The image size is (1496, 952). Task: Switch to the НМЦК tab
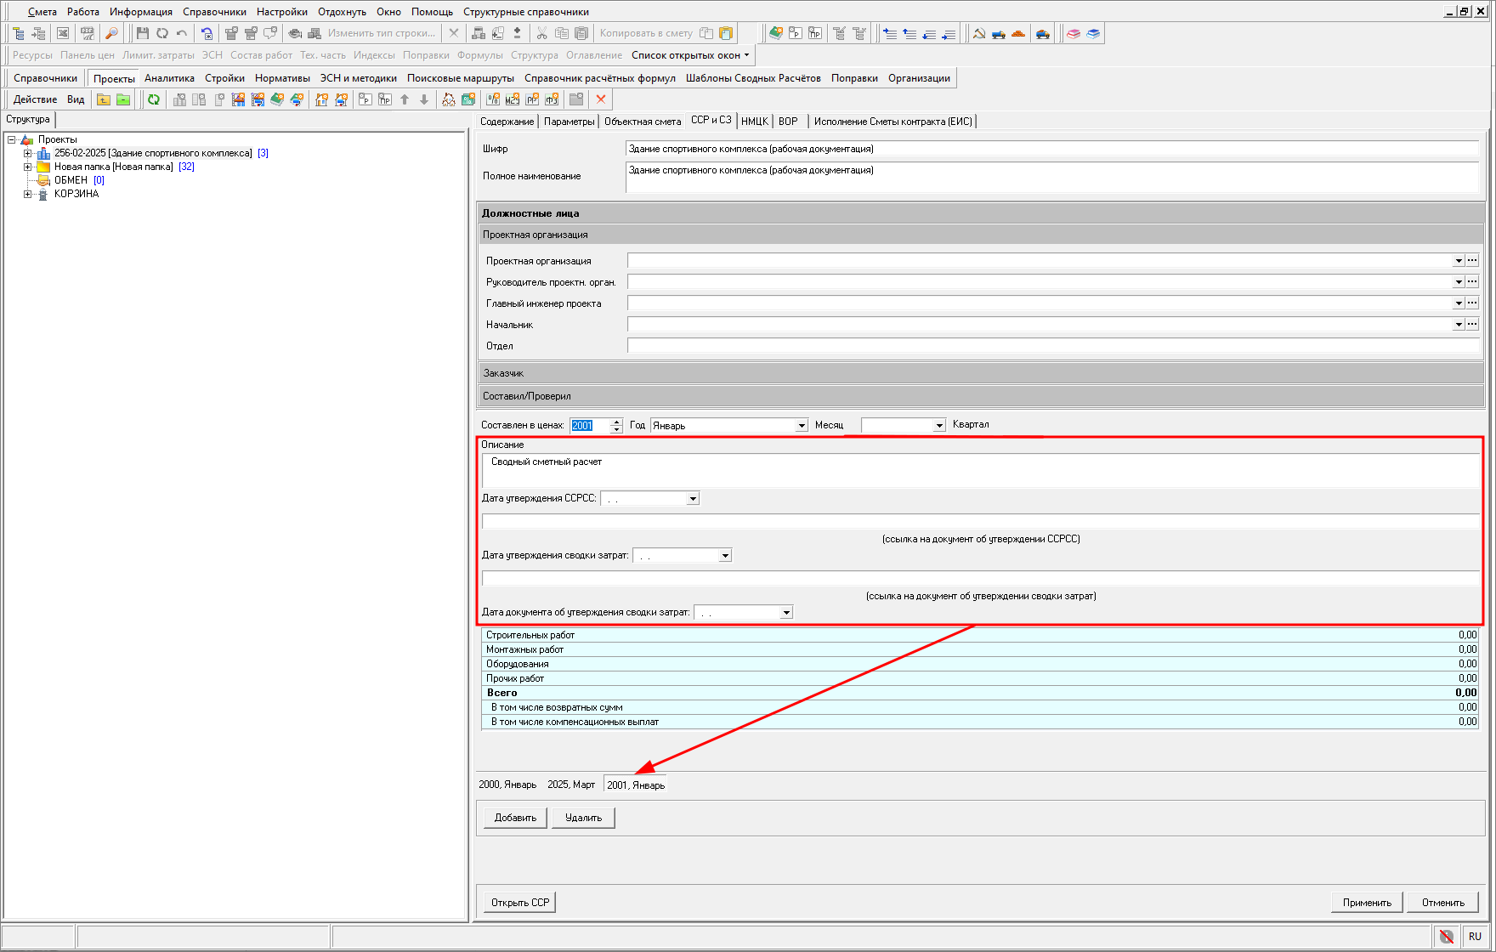click(754, 122)
